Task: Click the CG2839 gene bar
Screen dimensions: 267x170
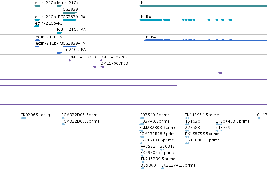Action: 70,13
